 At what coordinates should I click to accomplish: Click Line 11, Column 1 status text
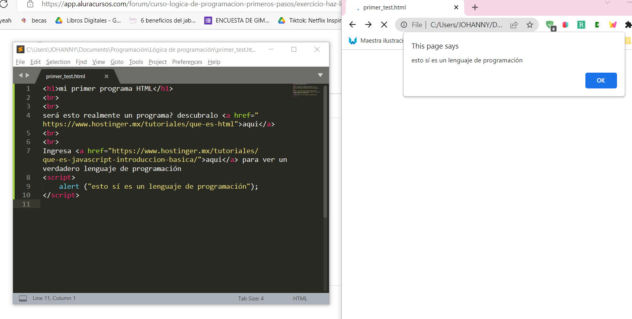point(54,298)
